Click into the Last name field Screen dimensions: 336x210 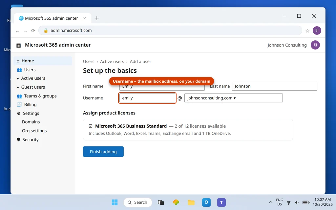[x=275, y=86]
